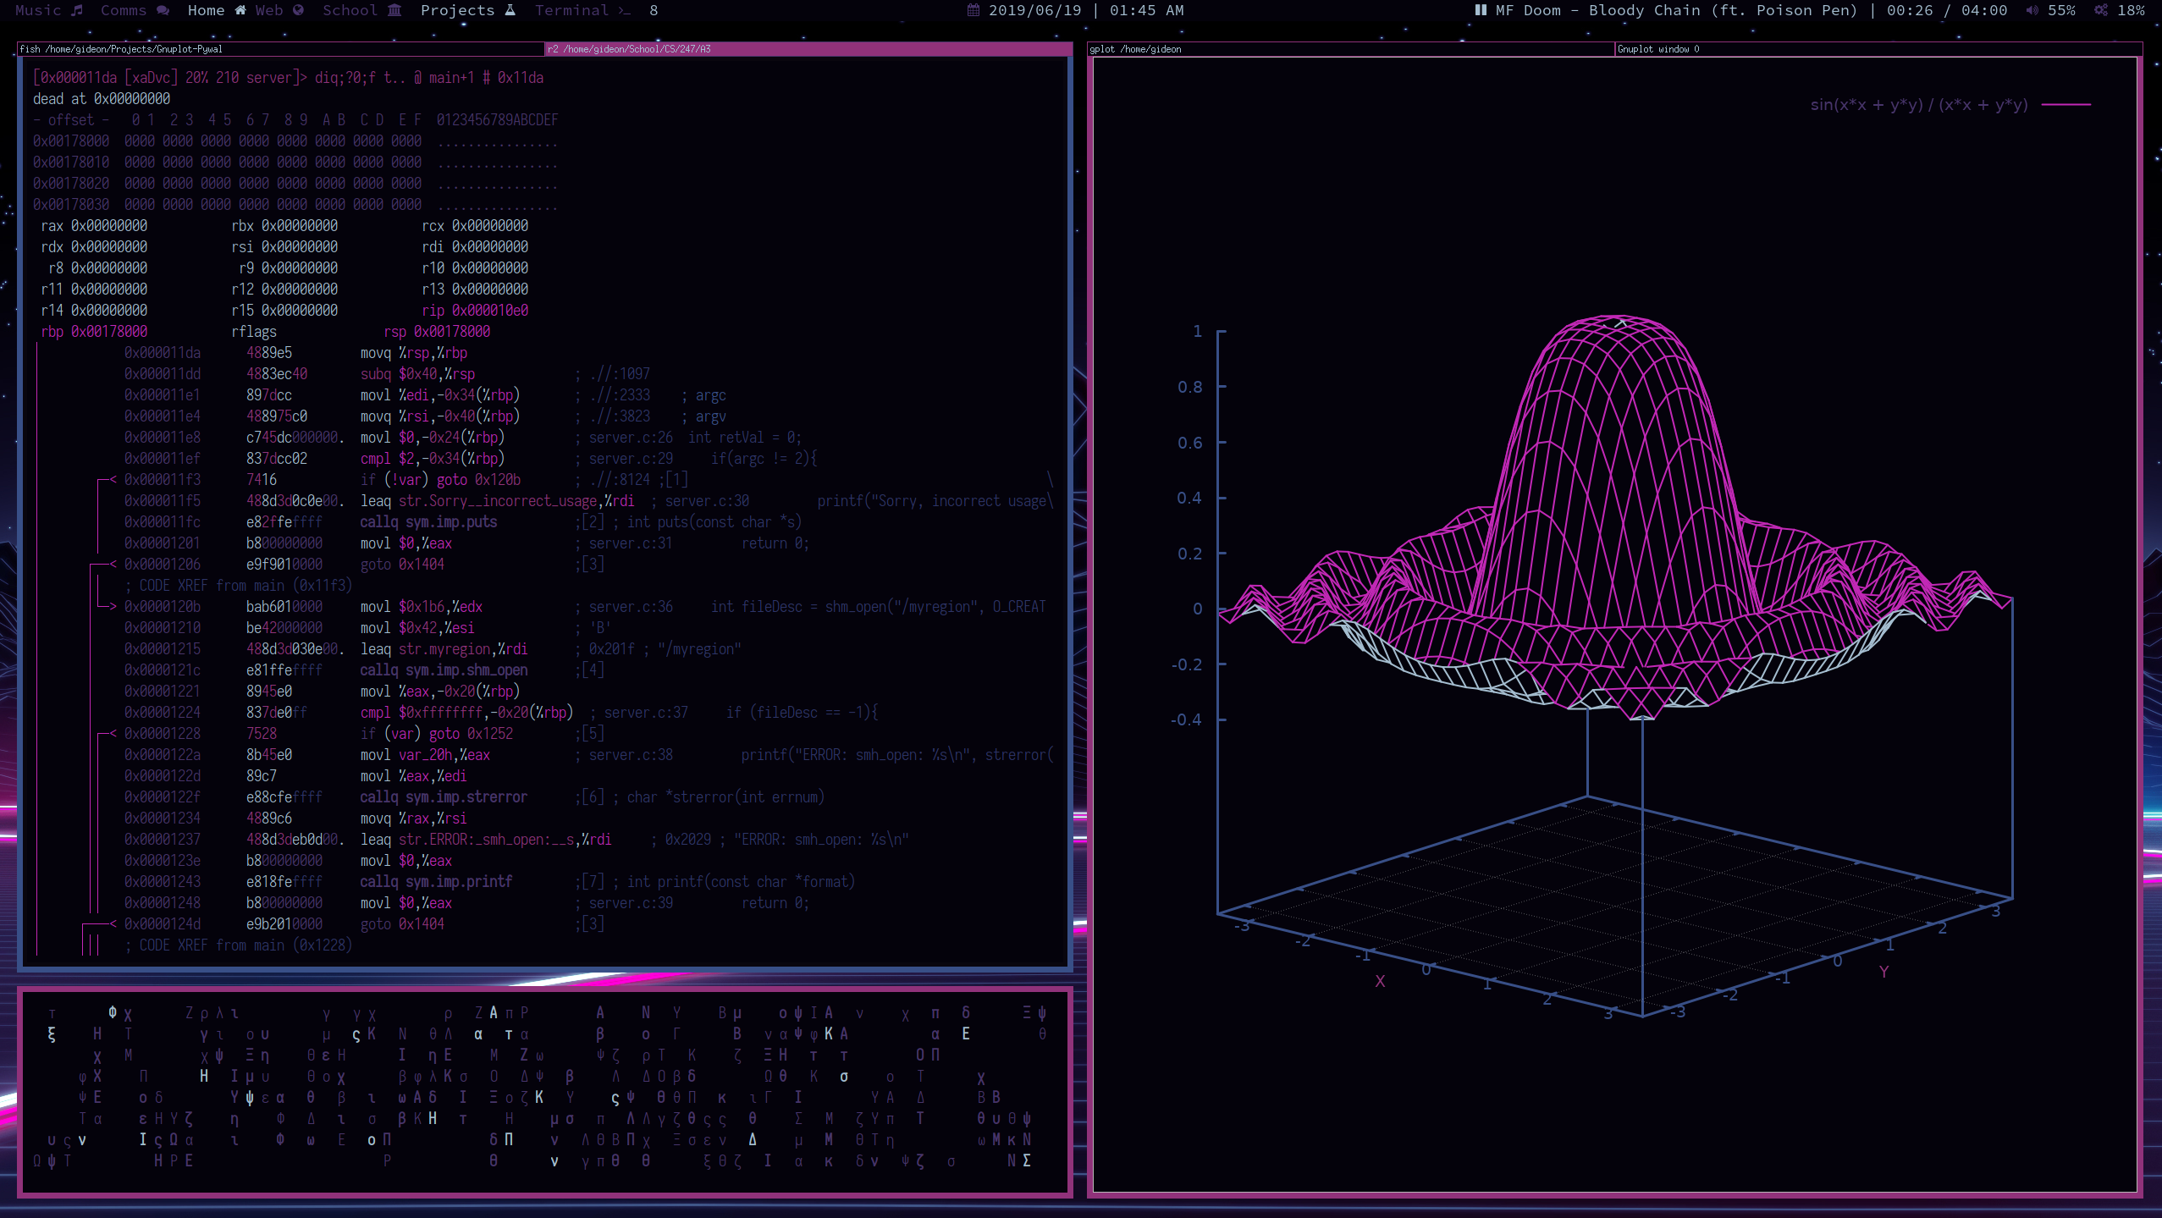This screenshot has width=2162, height=1218.
Task: Switch to the Web workspace globe icon
Action: pos(298,10)
